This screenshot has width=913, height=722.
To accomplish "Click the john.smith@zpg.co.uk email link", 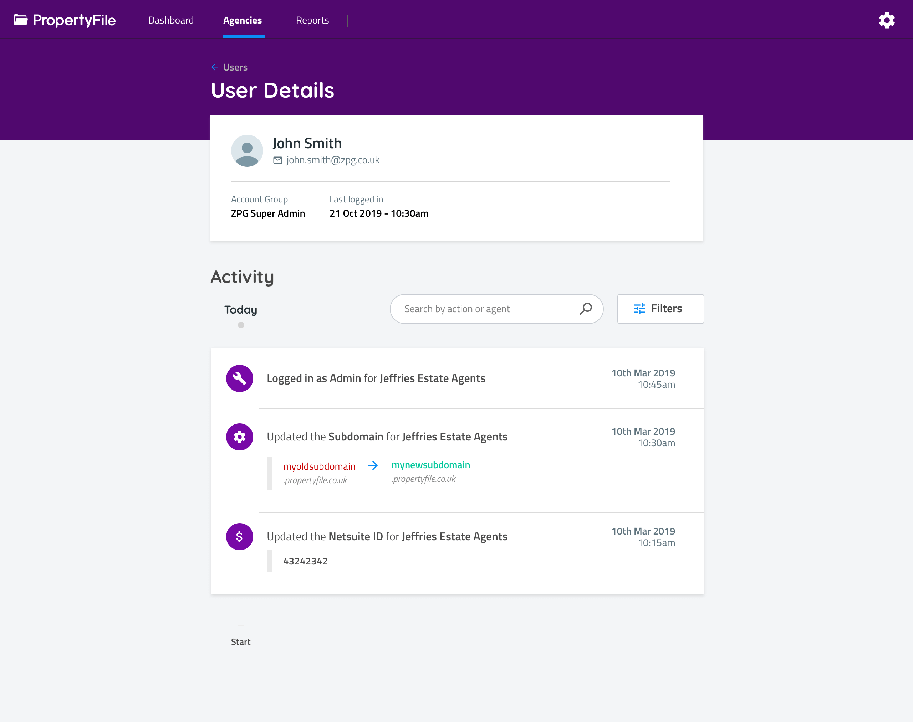I will coord(332,160).
